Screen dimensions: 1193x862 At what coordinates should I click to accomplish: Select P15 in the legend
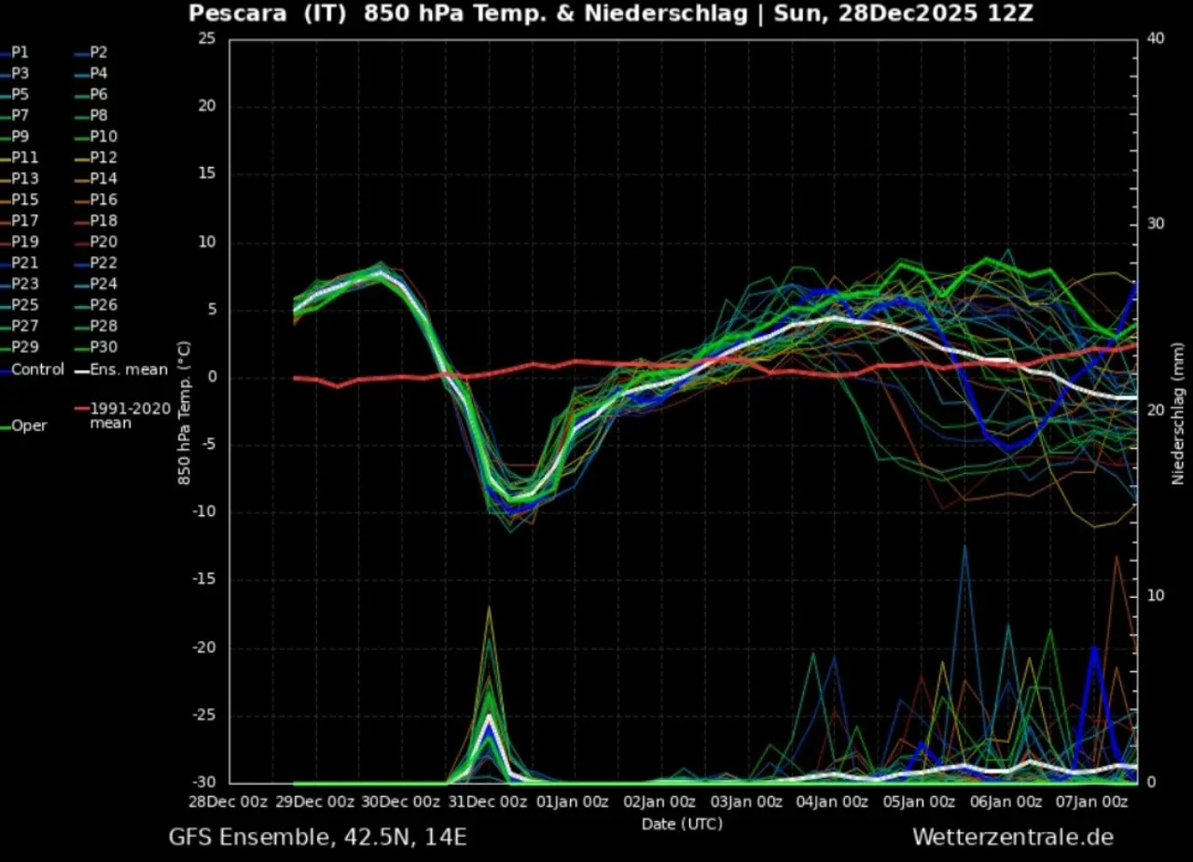tap(24, 200)
